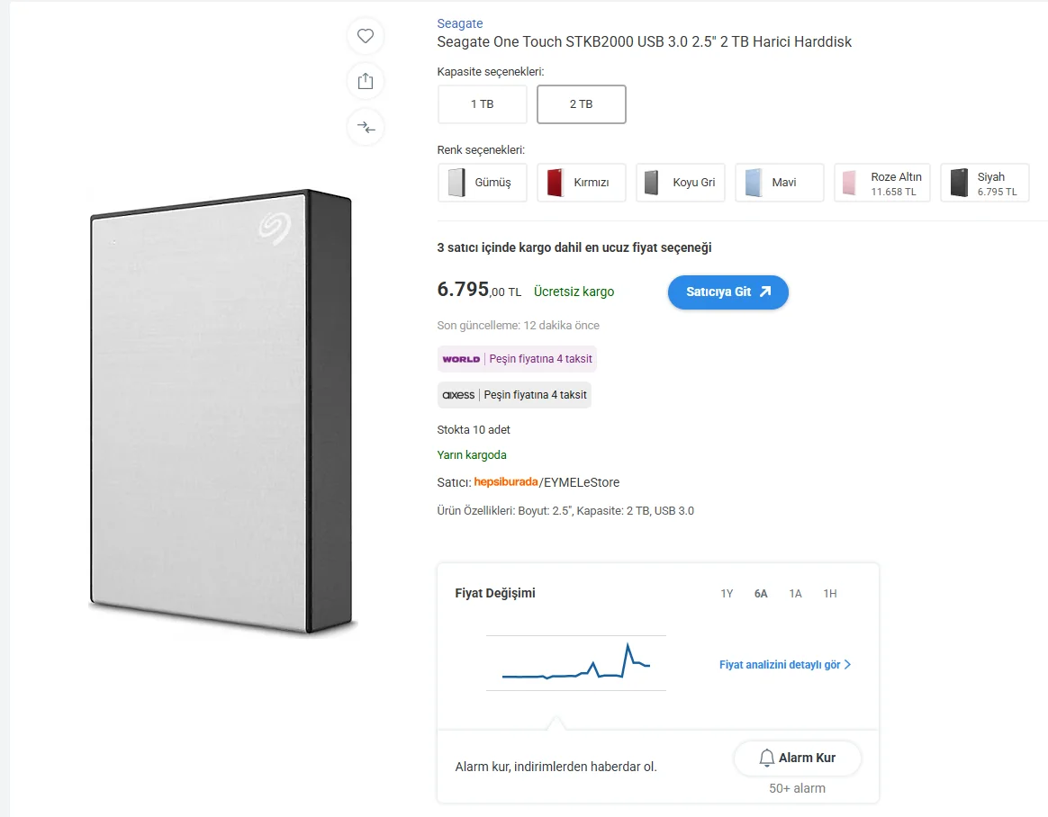Click the silver hard disk product image
The image size is (1048, 817).
(x=221, y=409)
